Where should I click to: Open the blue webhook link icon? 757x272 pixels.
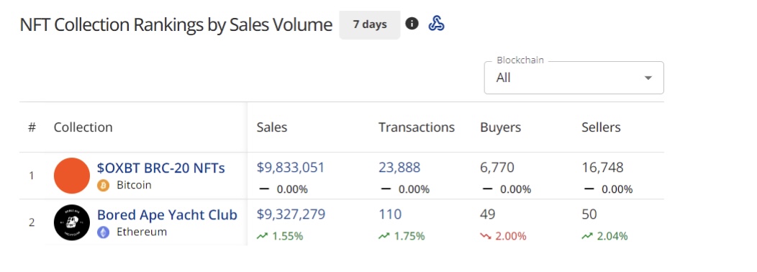(437, 23)
